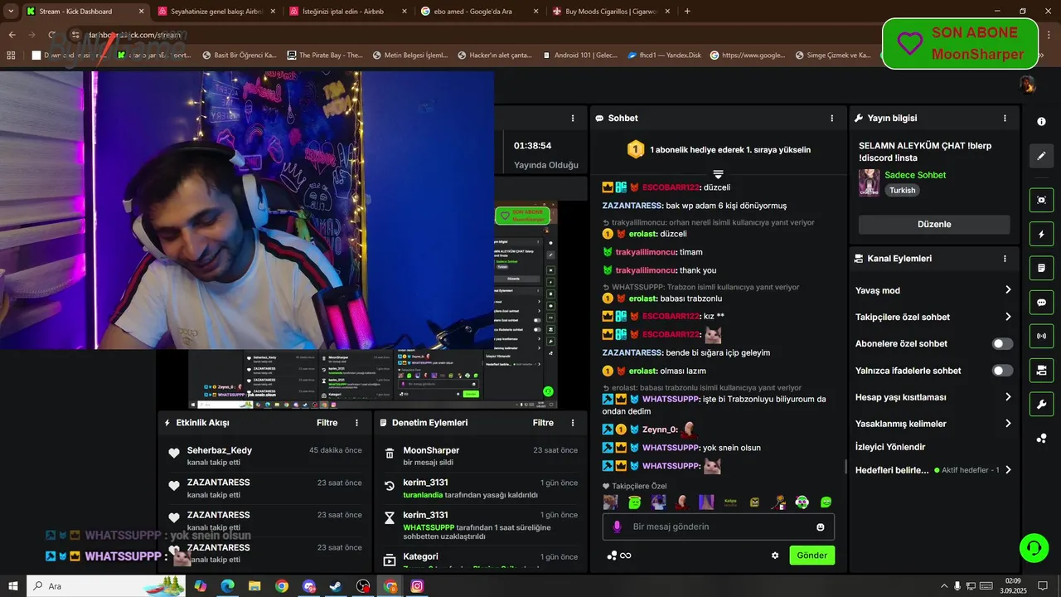Image resolution: width=1061 pixels, height=597 pixels.
Task: Collapse the chat leaderboard banner arrow
Action: click(719, 174)
